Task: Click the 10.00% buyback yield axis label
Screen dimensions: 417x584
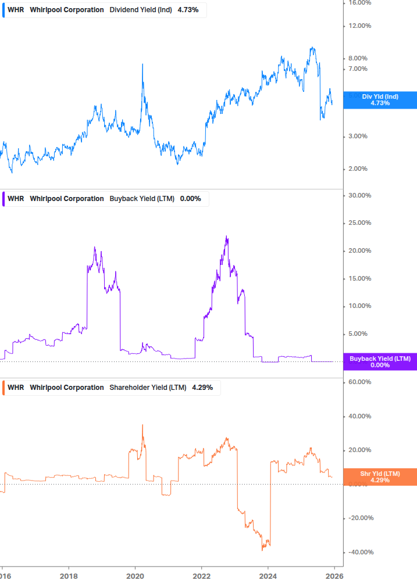Action: coord(359,306)
